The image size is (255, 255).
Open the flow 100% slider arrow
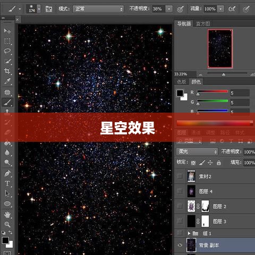(220, 9)
